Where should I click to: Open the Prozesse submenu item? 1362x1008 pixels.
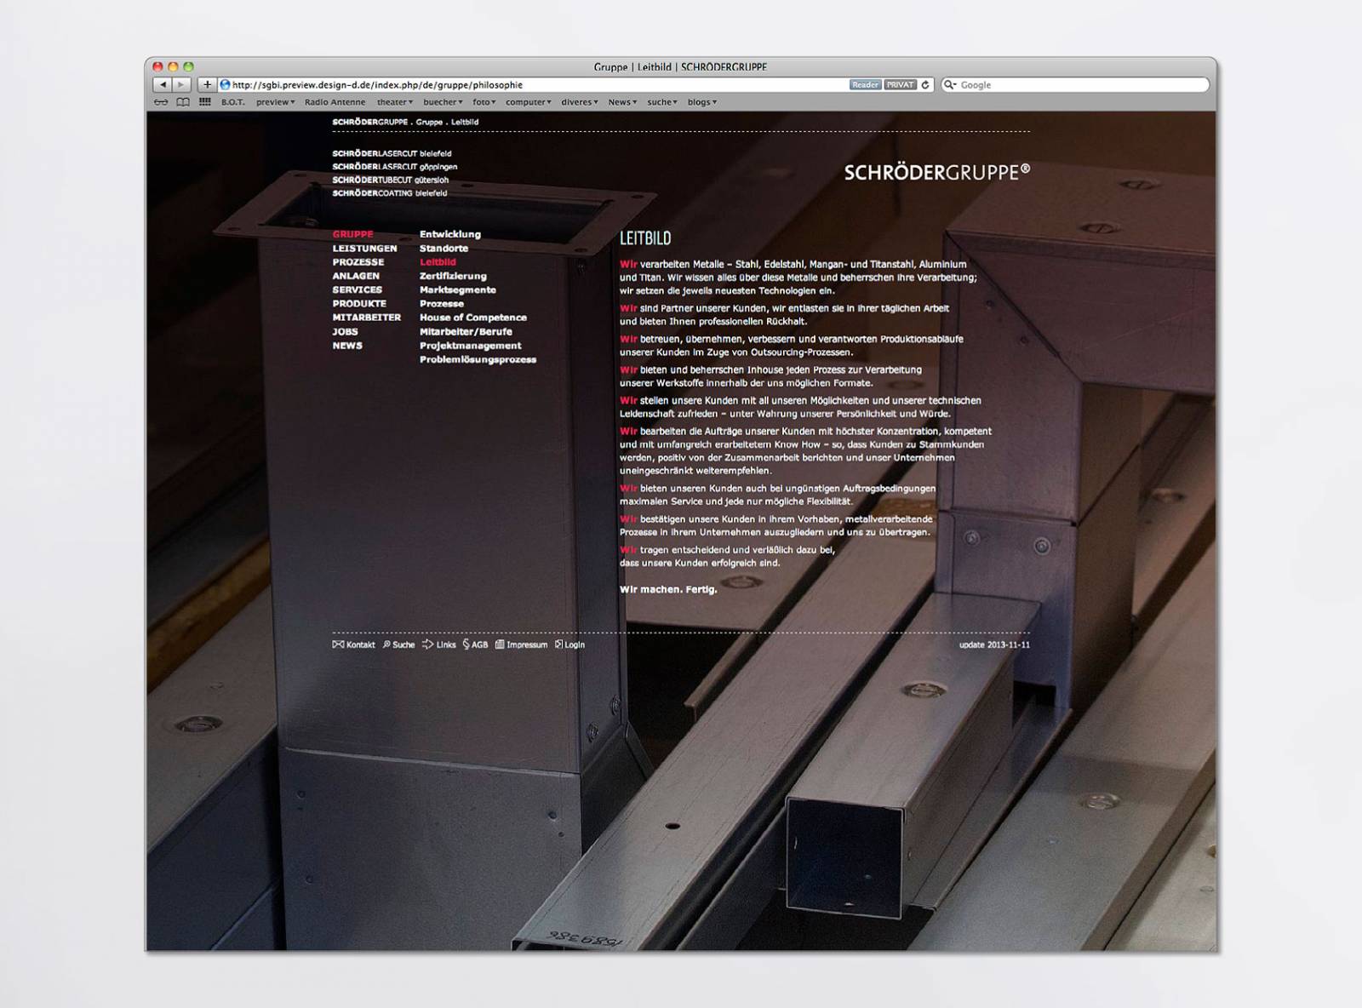pyautogui.click(x=442, y=303)
